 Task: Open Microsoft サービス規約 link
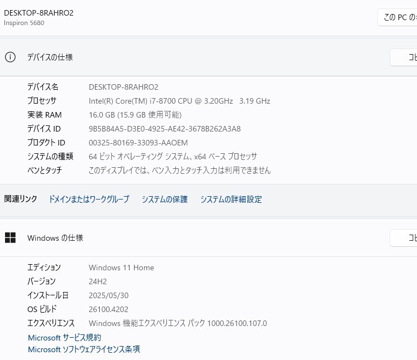(64, 338)
